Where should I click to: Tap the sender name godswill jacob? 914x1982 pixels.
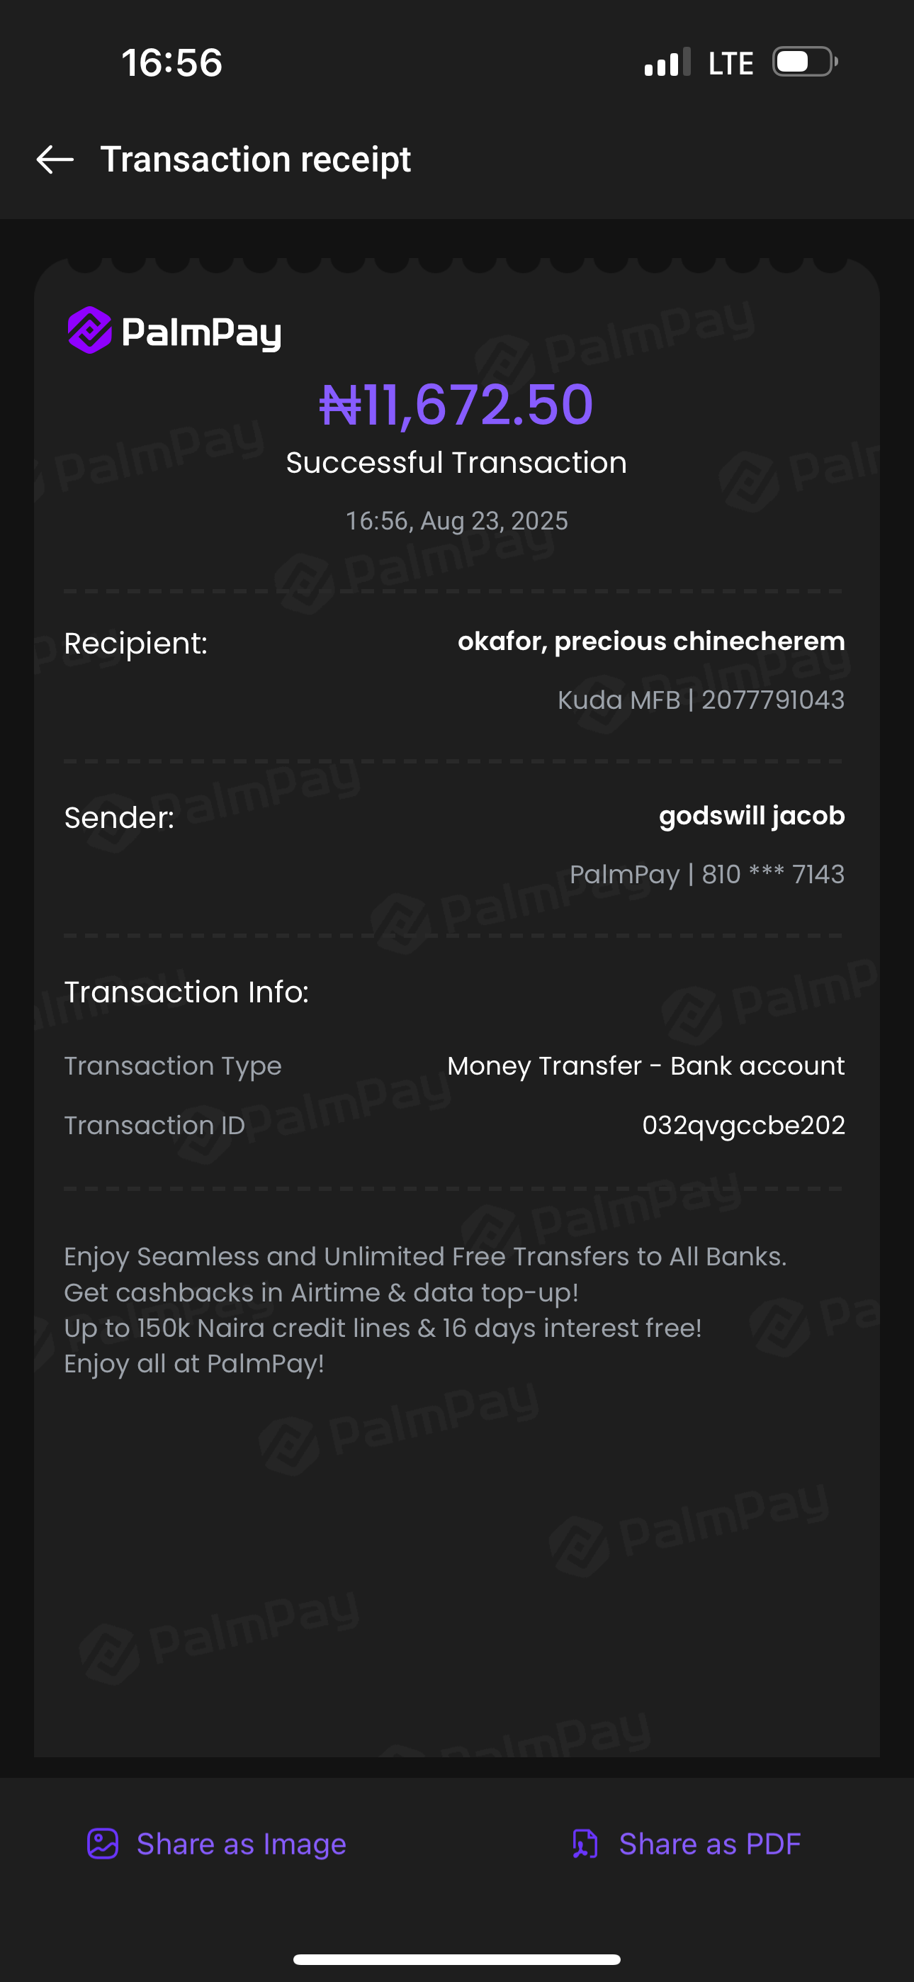[x=752, y=816]
